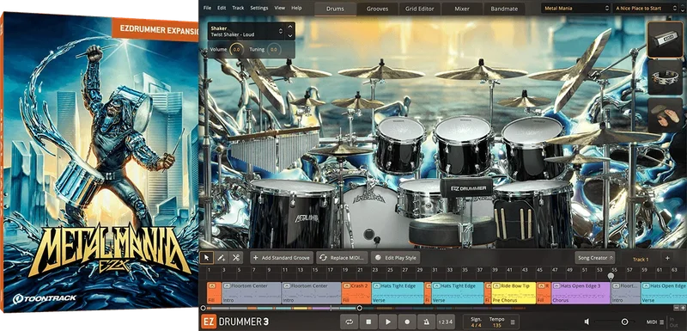Start playback with the play button

(388, 322)
